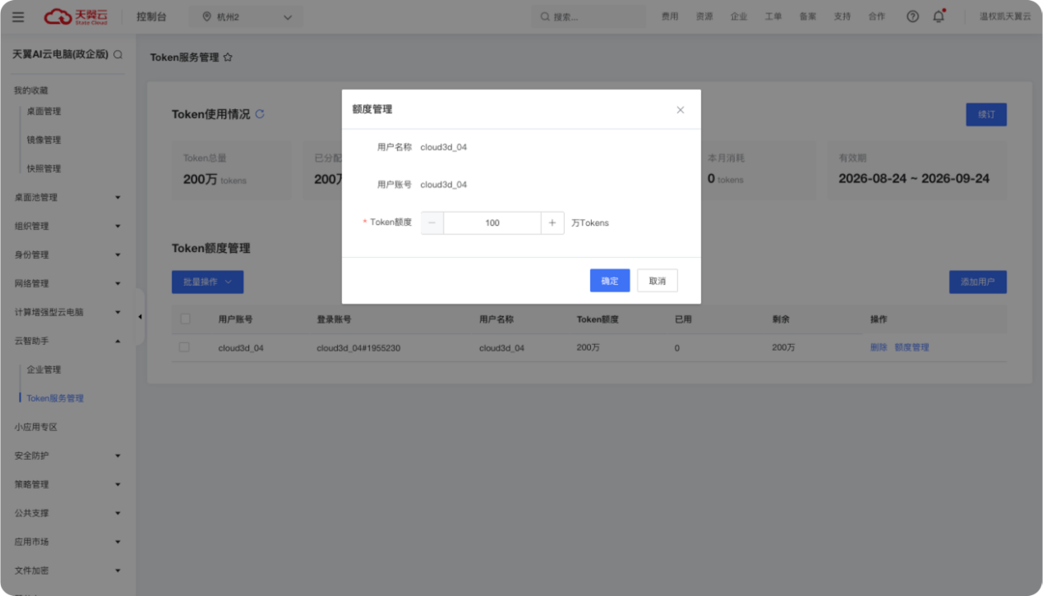The height and width of the screenshot is (596, 1043).
Task: Decrease Token额度 with the minus button
Action: point(432,222)
